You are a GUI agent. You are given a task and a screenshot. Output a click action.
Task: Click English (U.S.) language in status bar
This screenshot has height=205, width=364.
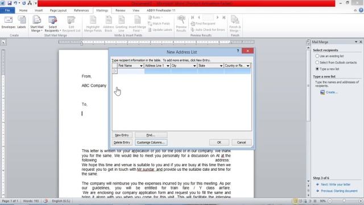[61, 201]
